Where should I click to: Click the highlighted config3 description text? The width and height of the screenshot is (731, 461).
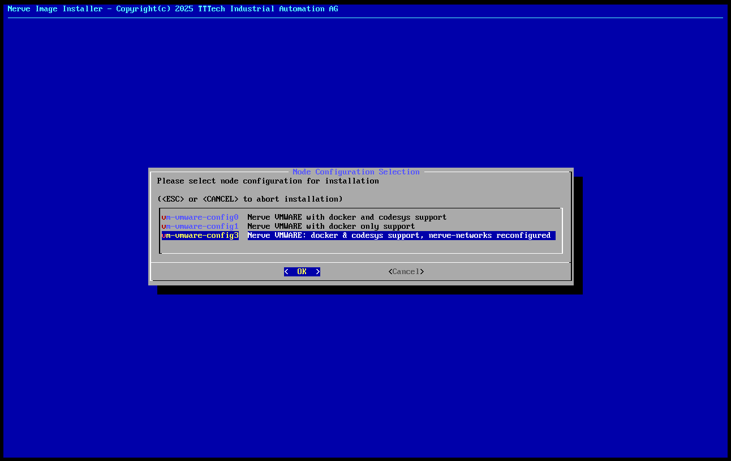399,235
